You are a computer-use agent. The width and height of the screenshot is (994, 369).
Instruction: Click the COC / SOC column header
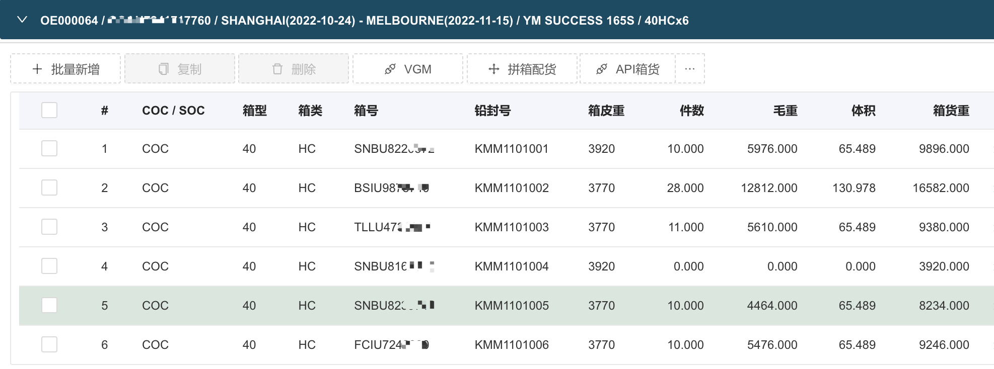(x=173, y=111)
